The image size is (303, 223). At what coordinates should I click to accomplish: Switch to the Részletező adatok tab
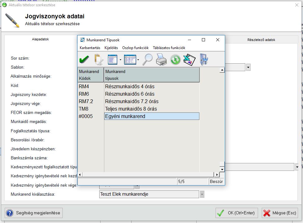coord(261,40)
